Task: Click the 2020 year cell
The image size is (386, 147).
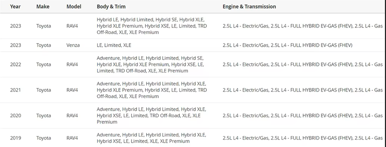Action: [15, 115]
